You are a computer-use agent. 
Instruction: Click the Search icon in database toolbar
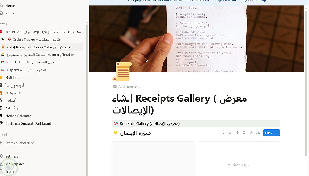[x=244, y=133]
